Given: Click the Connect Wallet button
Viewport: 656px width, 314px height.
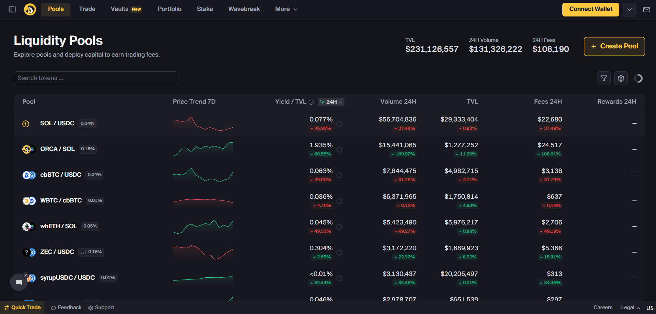Looking at the screenshot, I should click(x=590, y=10).
